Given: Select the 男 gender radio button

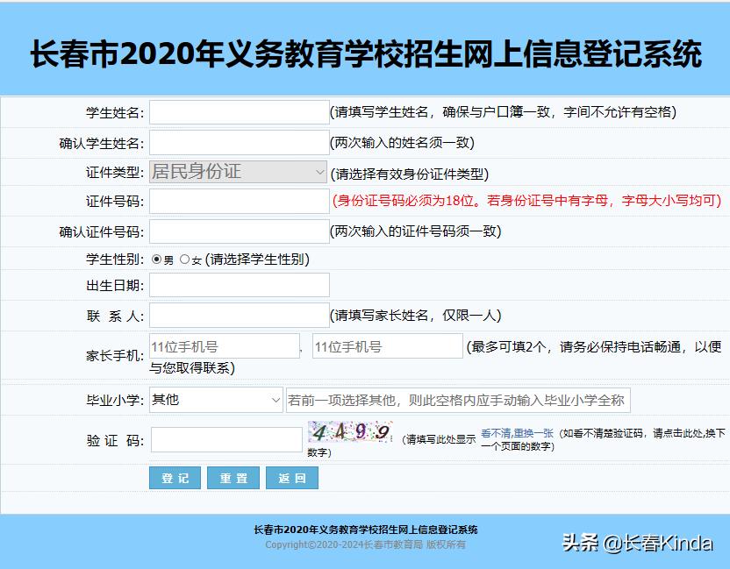Looking at the screenshot, I should point(154,260).
